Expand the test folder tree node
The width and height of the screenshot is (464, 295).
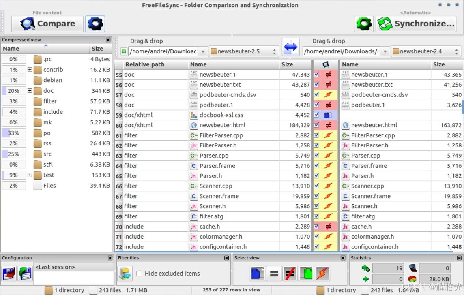(30, 175)
